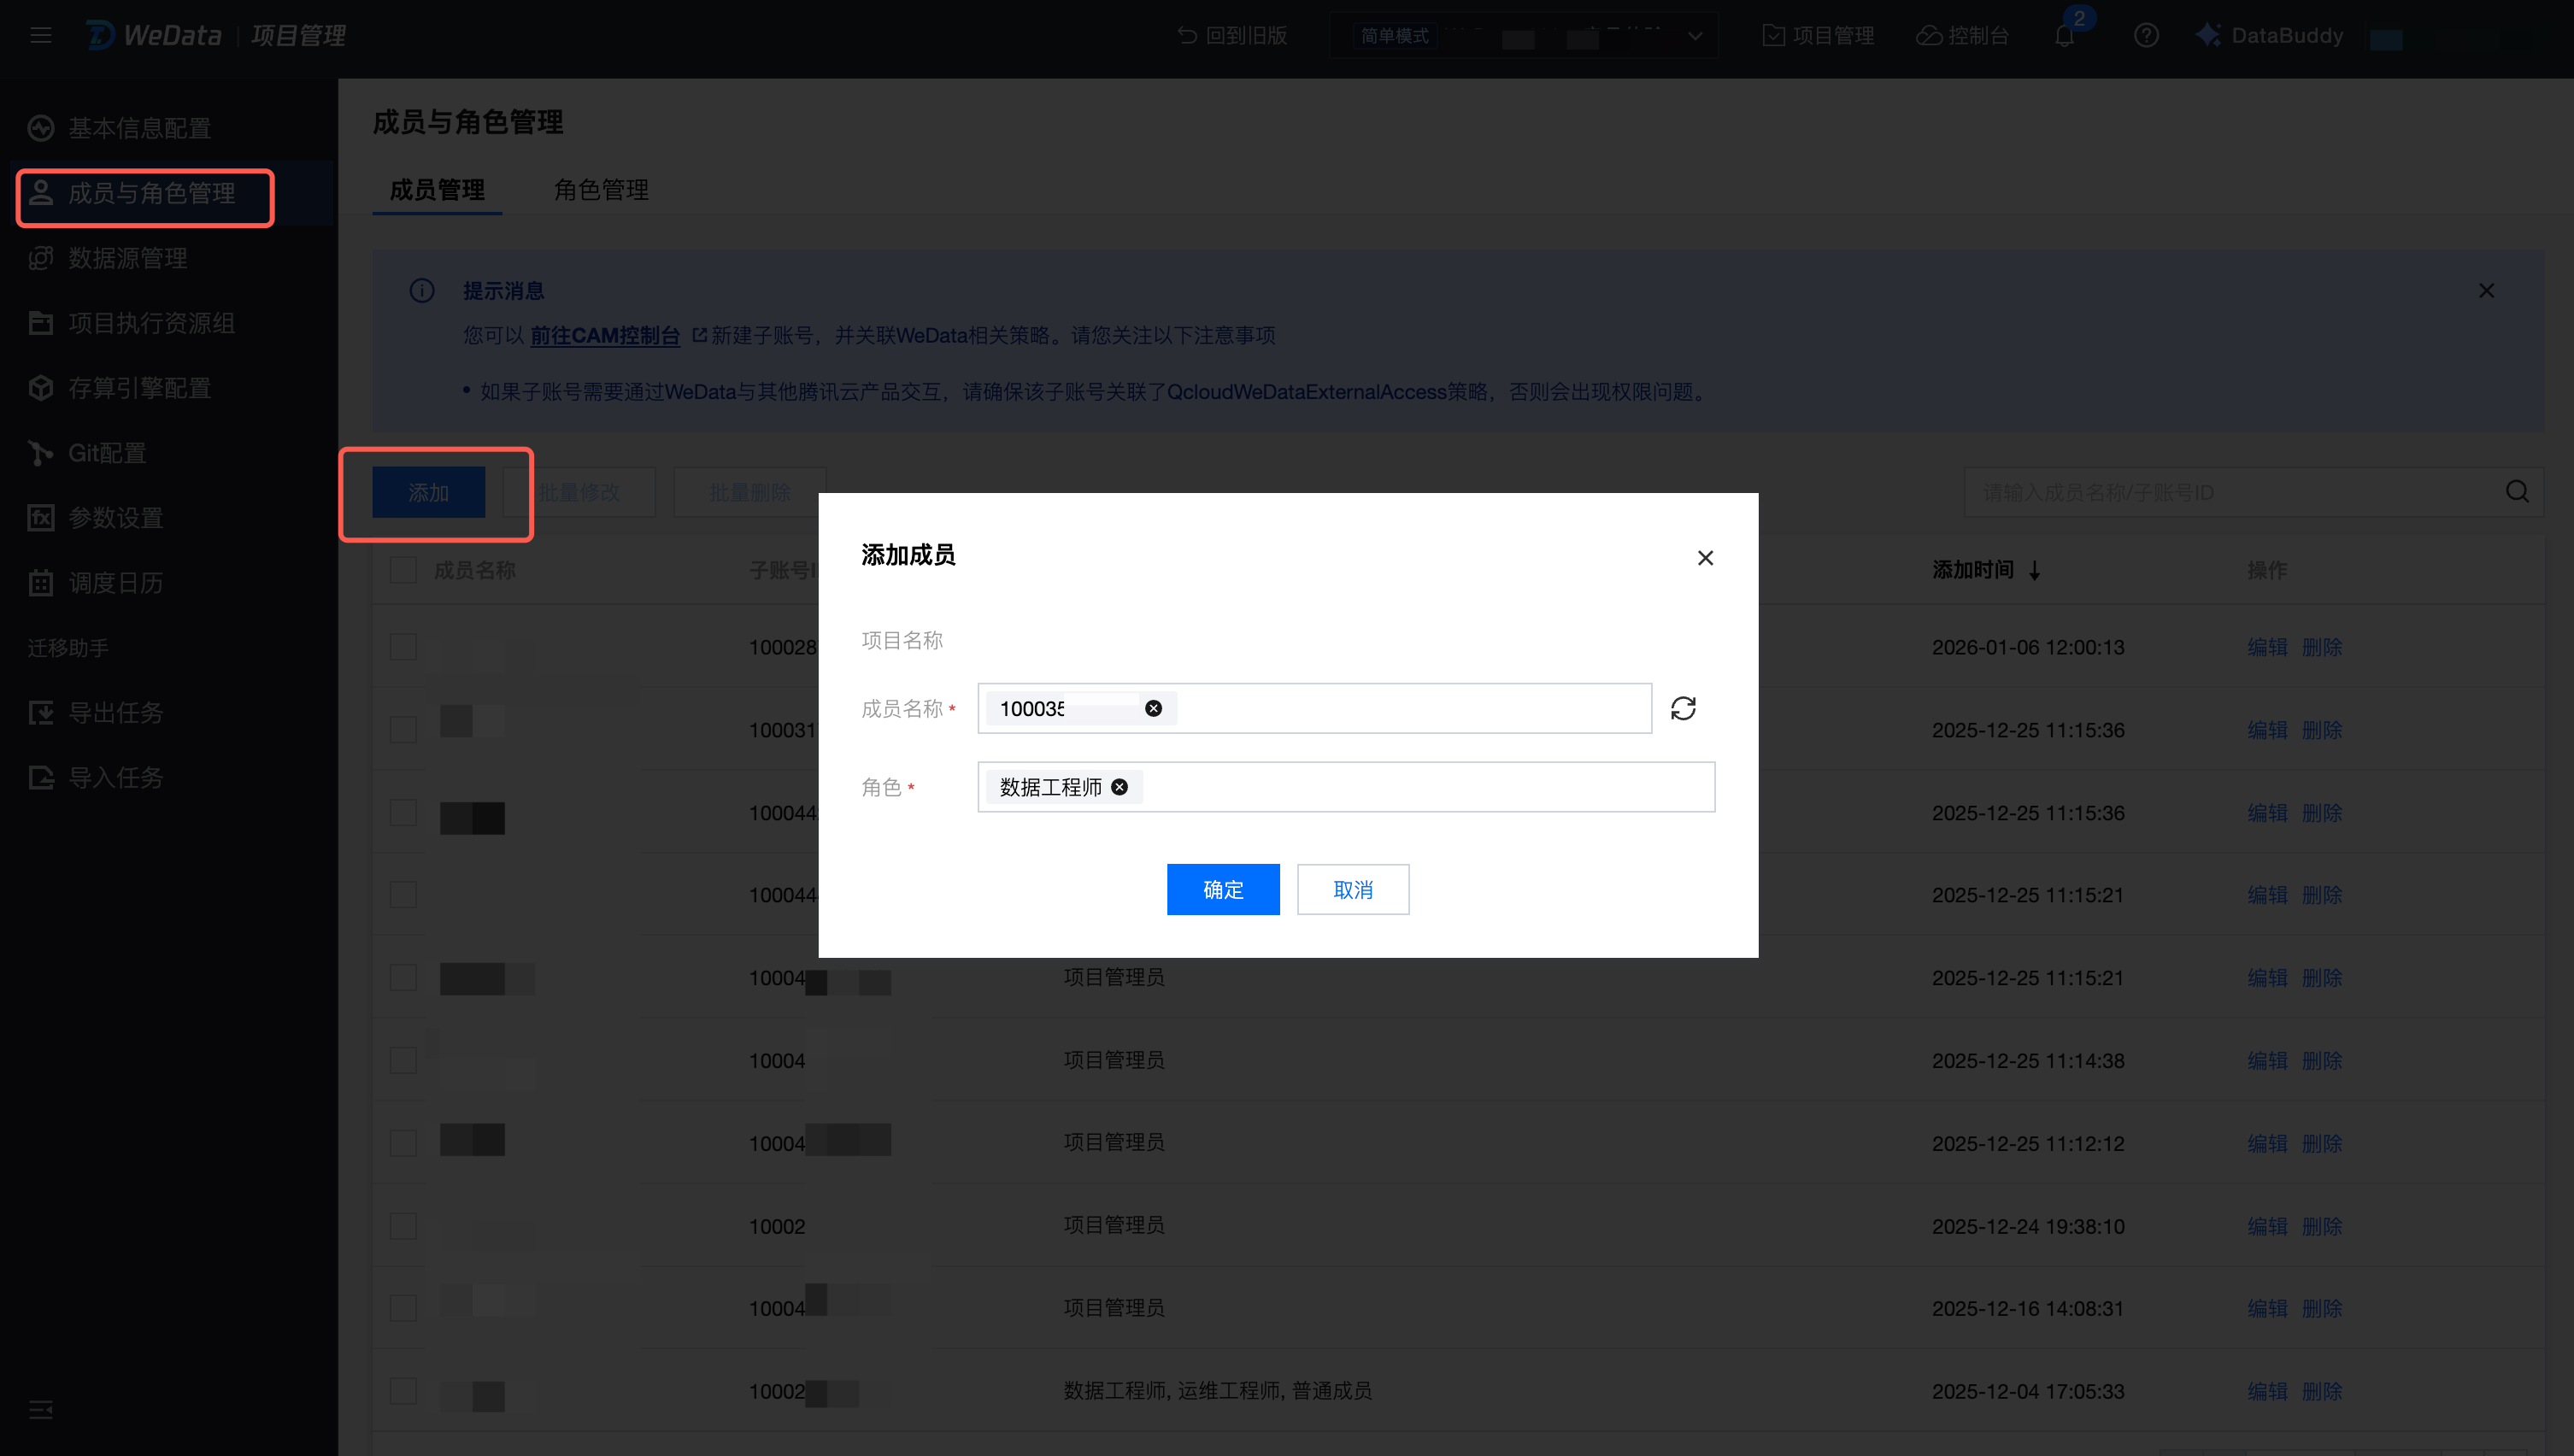2574x1456 pixels.
Task: Open the 角色 role selection dropdown
Action: point(1420,787)
